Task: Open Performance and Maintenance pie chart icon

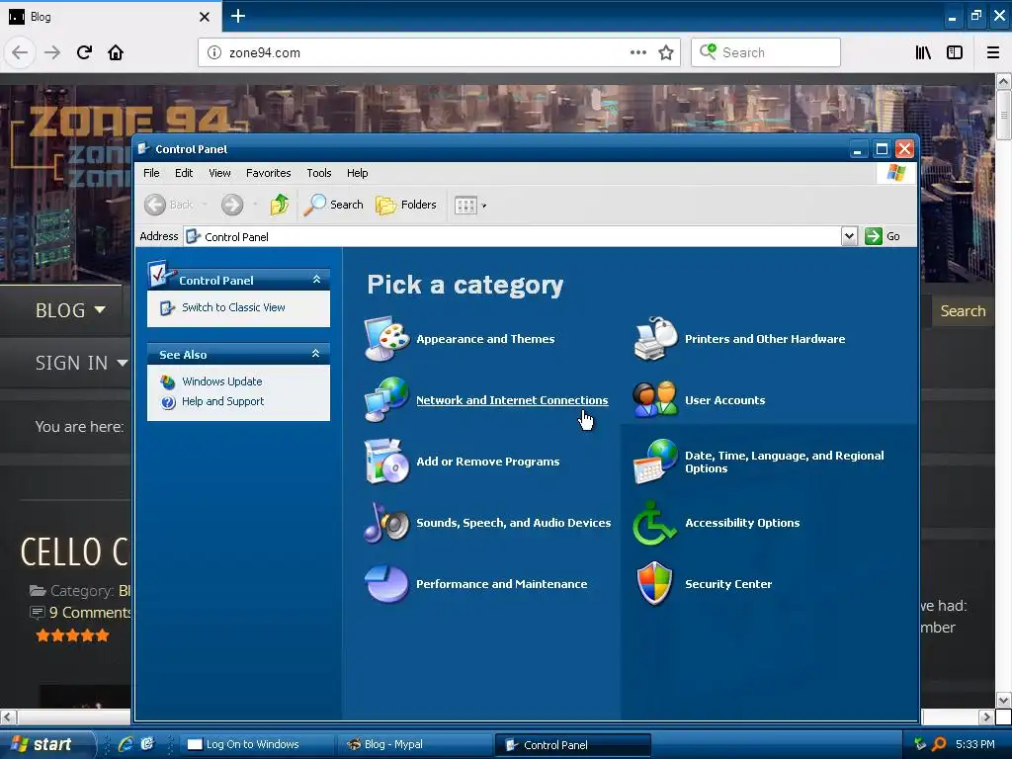Action: pyautogui.click(x=386, y=584)
